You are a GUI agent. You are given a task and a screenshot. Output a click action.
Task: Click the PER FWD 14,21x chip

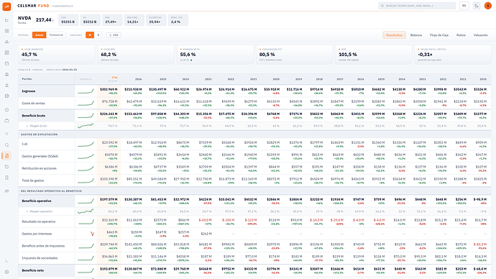134,20
